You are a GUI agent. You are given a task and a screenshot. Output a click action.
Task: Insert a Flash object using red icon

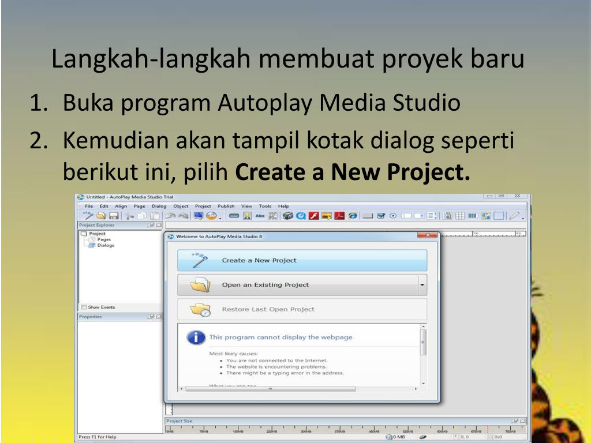[x=313, y=216]
